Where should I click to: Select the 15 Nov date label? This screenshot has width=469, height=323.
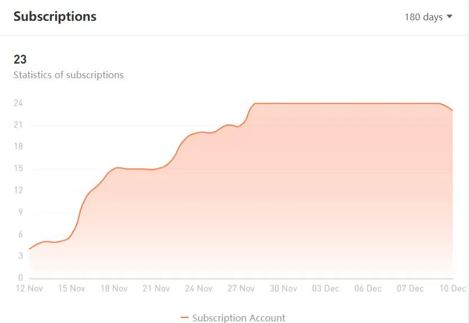[72, 288]
